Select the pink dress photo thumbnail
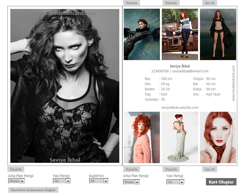243x196 pixels. tap(142, 137)
